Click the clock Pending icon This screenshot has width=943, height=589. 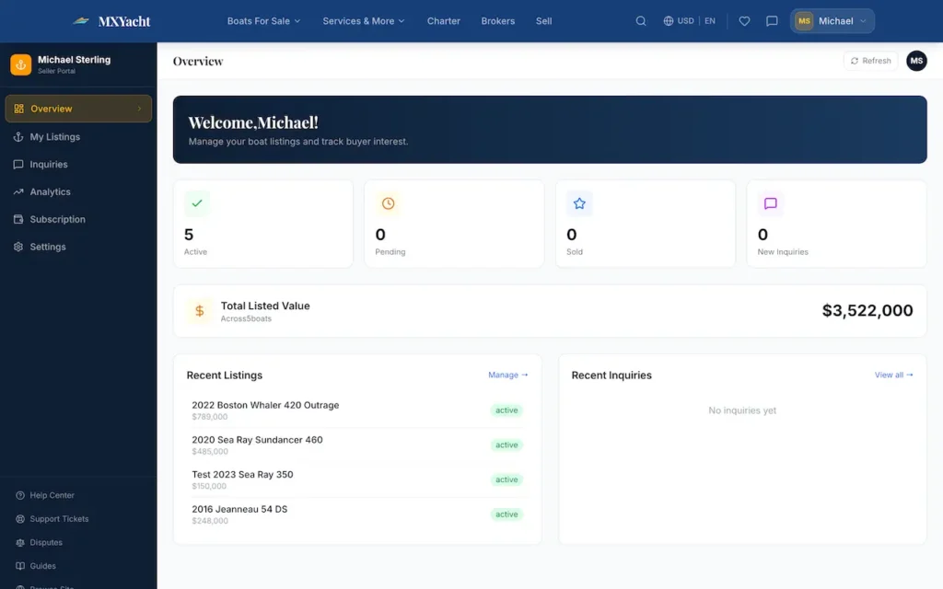click(388, 203)
